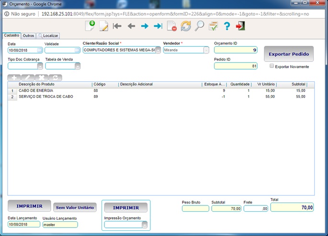Go to previous record with gray arrow
Image resolution: width=328 pixels, height=236 pixels.
(x=131, y=26)
